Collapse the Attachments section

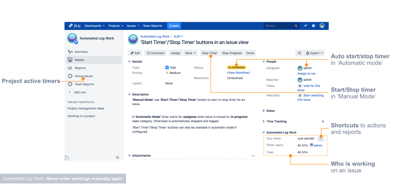tap(129, 156)
